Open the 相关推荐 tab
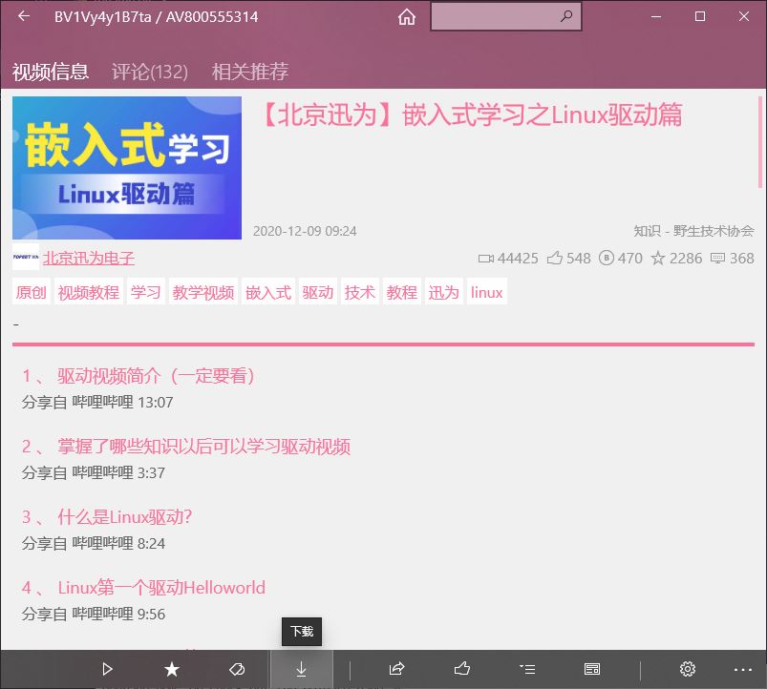Image resolution: width=767 pixels, height=689 pixels. point(250,72)
